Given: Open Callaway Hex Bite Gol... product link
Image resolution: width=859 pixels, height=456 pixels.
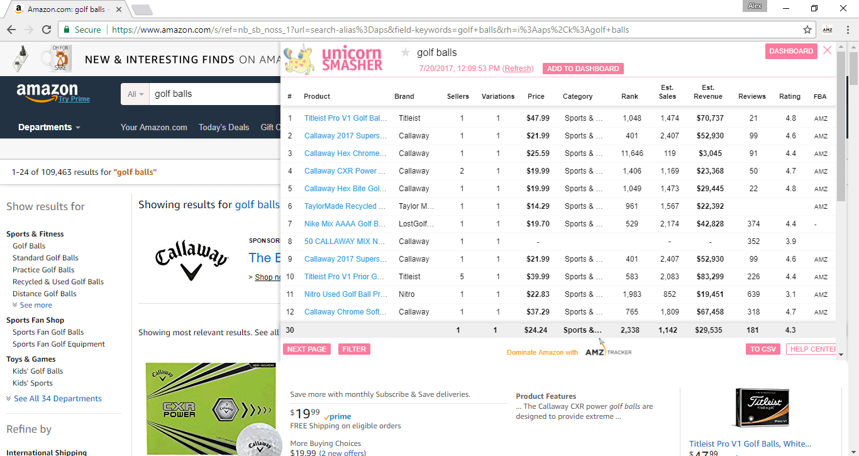Looking at the screenshot, I should tap(346, 189).
